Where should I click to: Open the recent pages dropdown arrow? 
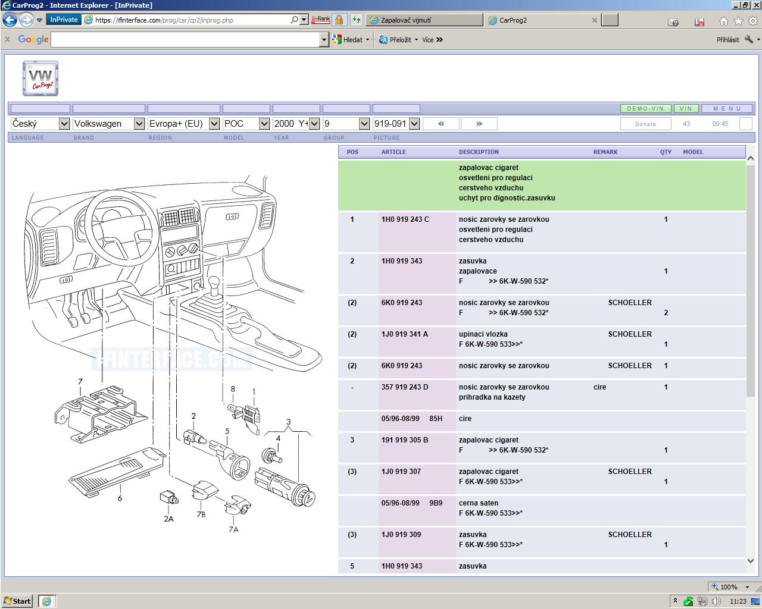click(x=40, y=20)
